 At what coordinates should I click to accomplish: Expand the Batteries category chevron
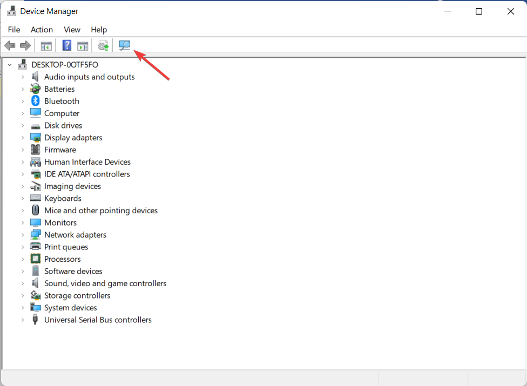pyautogui.click(x=23, y=89)
